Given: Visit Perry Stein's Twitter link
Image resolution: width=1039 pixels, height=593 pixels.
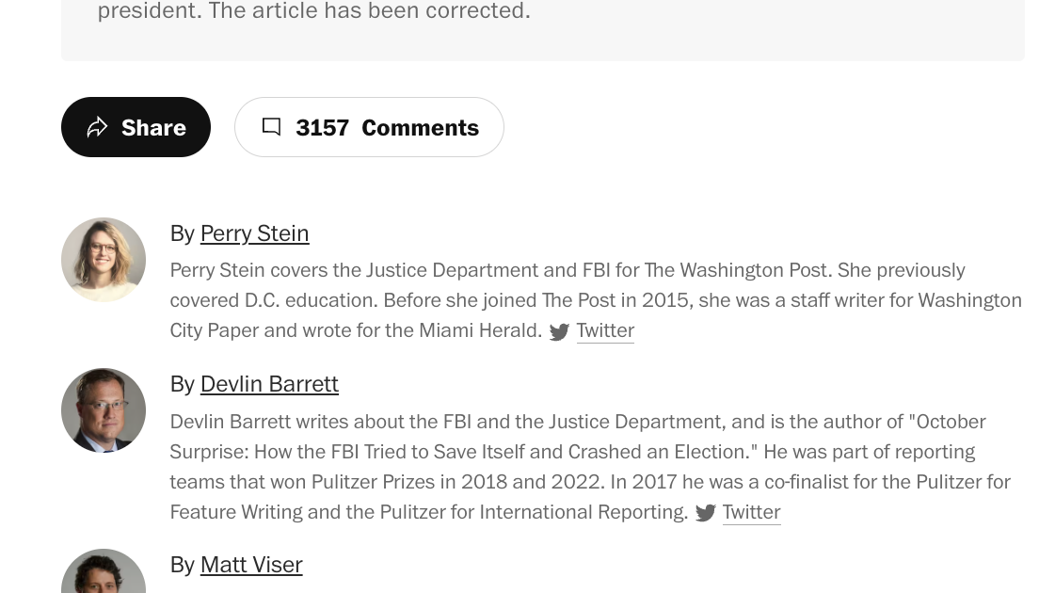Looking at the screenshot, I should pyautogui.click(x=605, y=330).
